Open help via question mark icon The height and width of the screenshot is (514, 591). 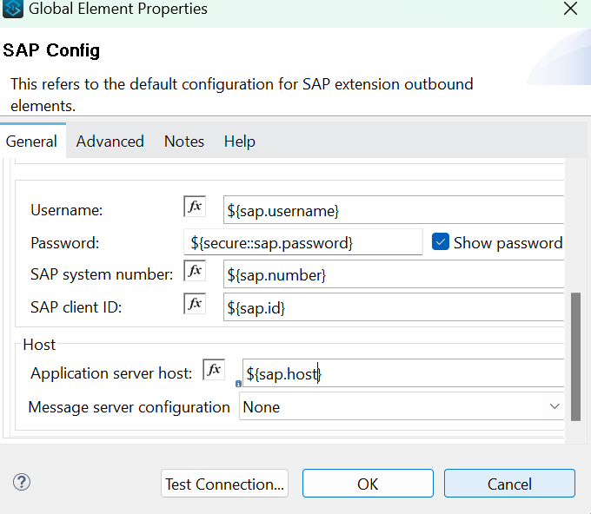[x=22, y=483]
